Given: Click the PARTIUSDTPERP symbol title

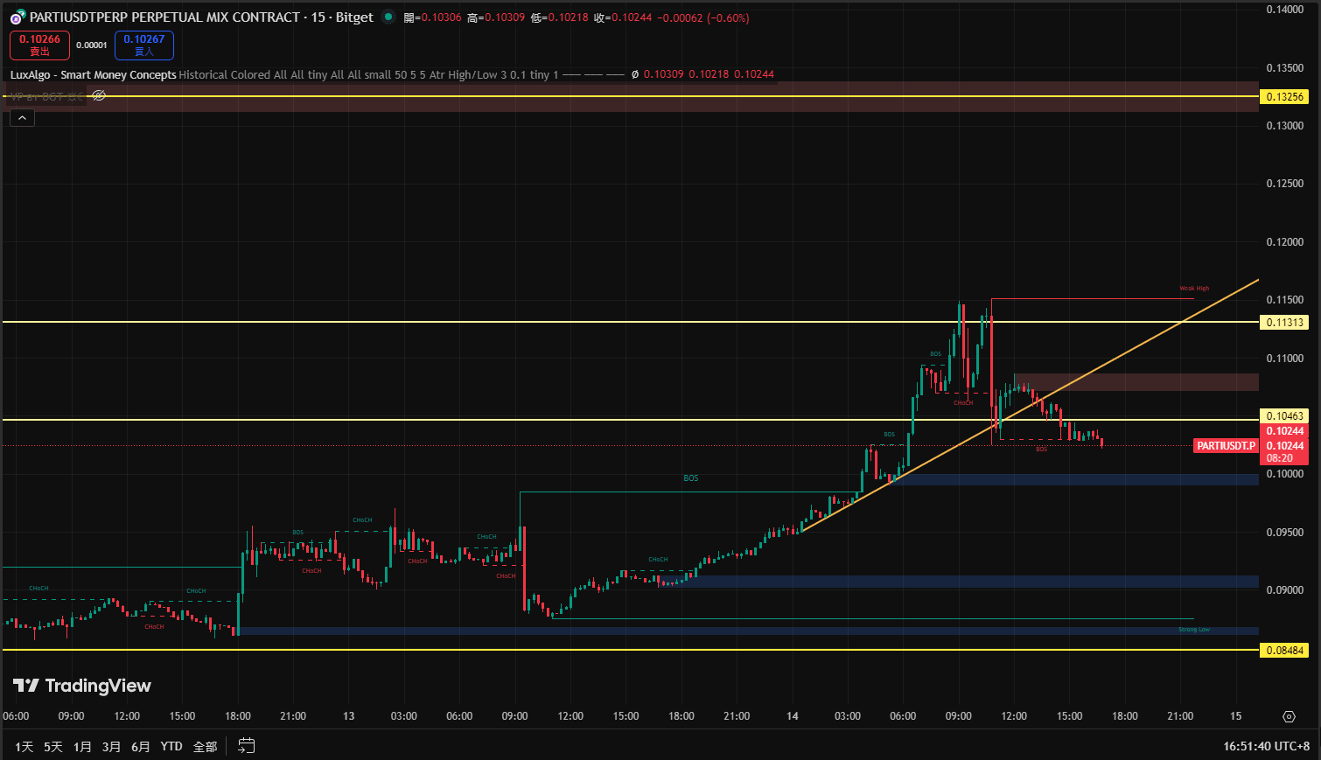Looking at the screenshot, I should [x=201, y=17].
